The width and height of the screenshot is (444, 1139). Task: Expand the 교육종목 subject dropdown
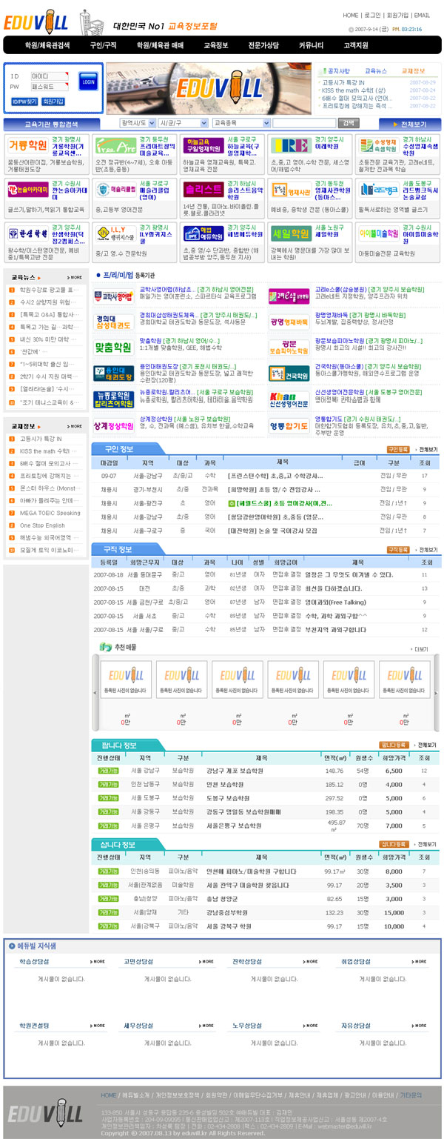click(x=240, y=124)
